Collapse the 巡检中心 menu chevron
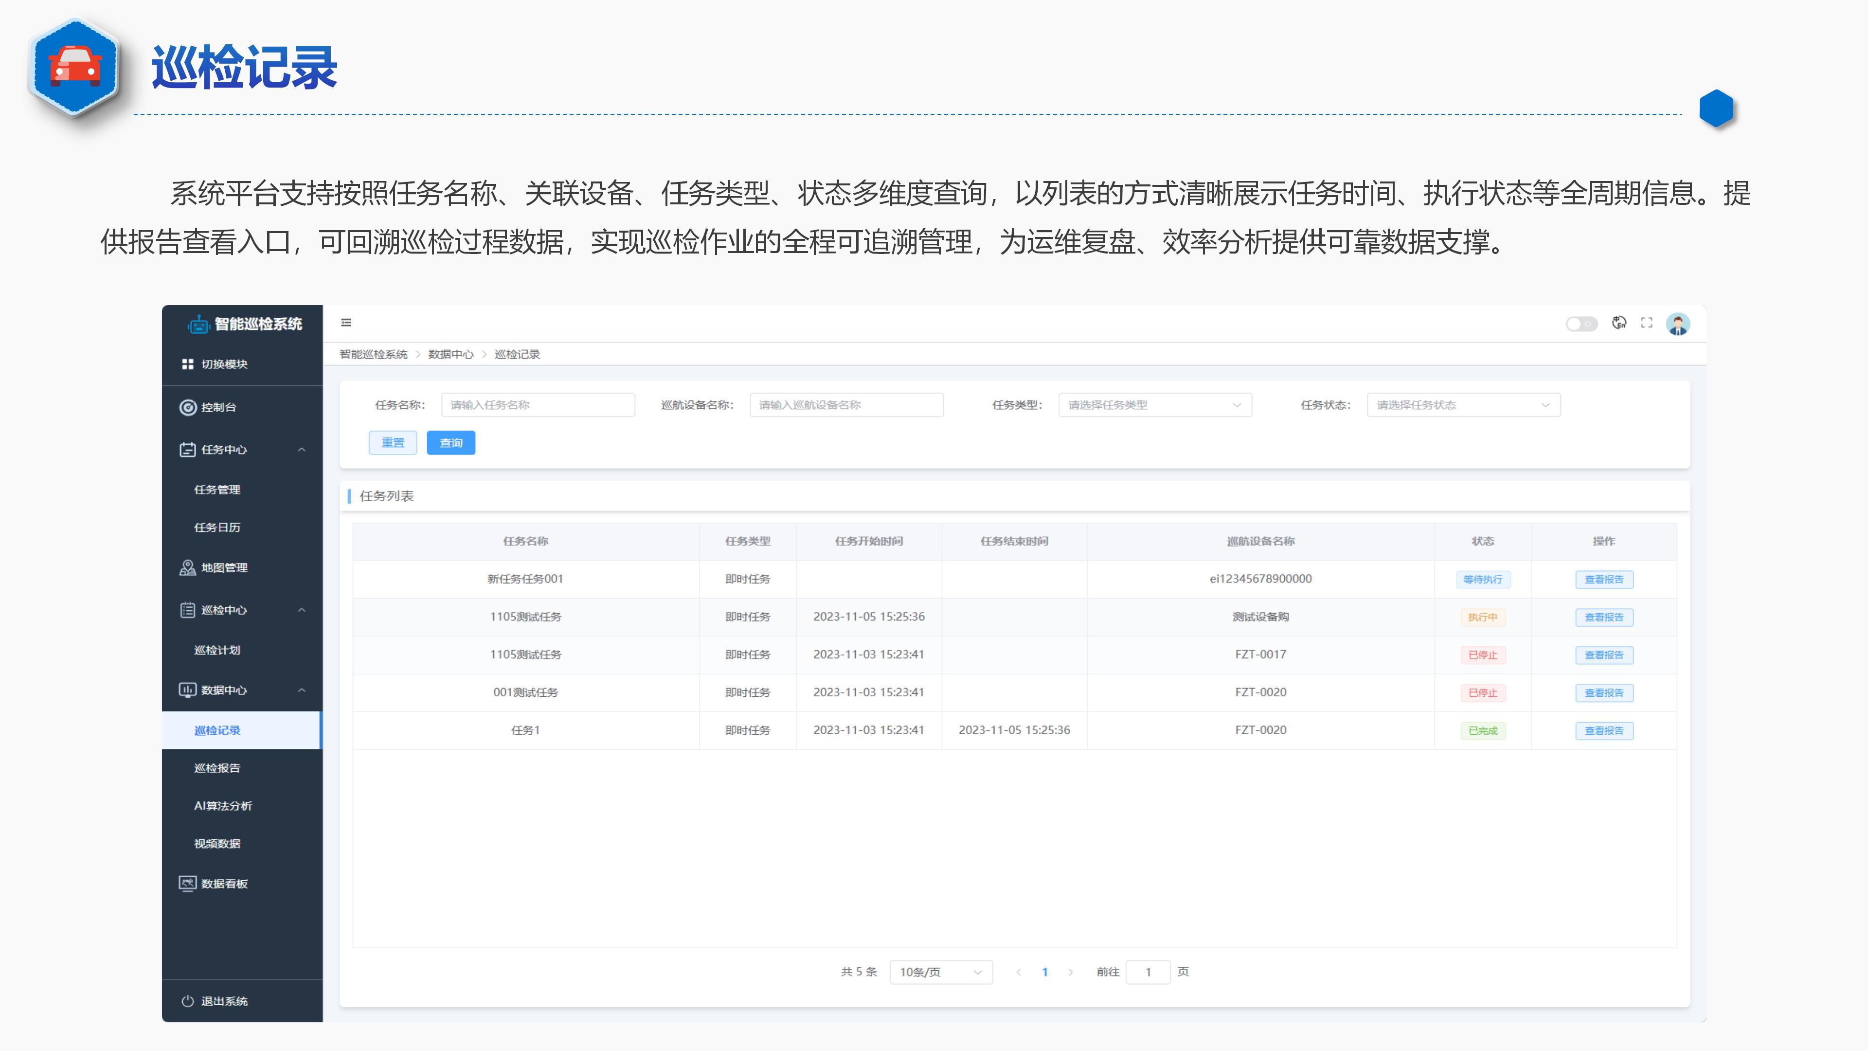 pos(302,610)
